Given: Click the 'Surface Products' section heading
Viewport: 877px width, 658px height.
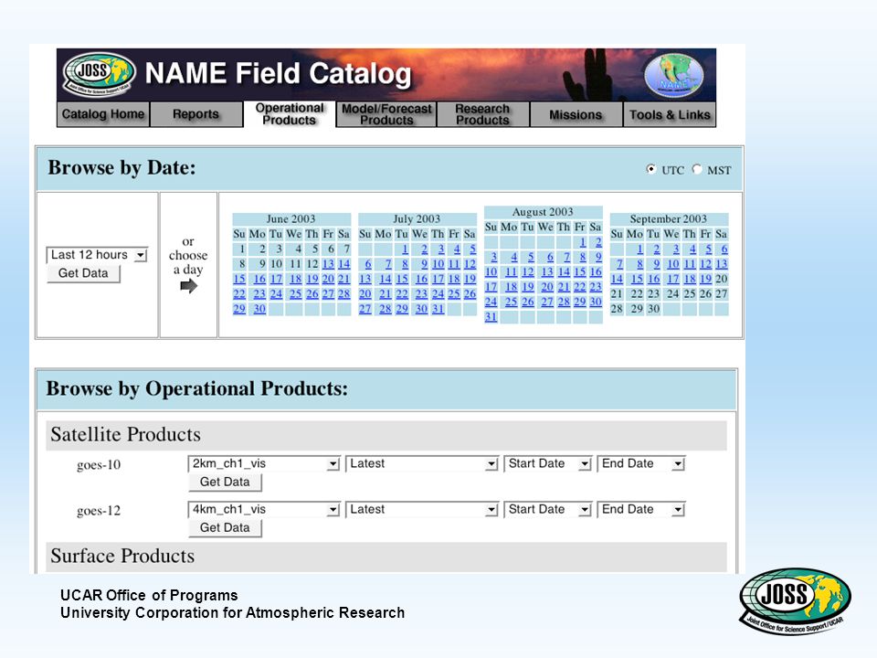Looking at the screenshot, I should click(122, 557).
